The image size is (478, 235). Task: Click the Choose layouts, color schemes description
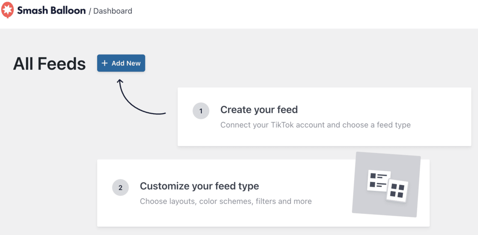tap(226, 201)
